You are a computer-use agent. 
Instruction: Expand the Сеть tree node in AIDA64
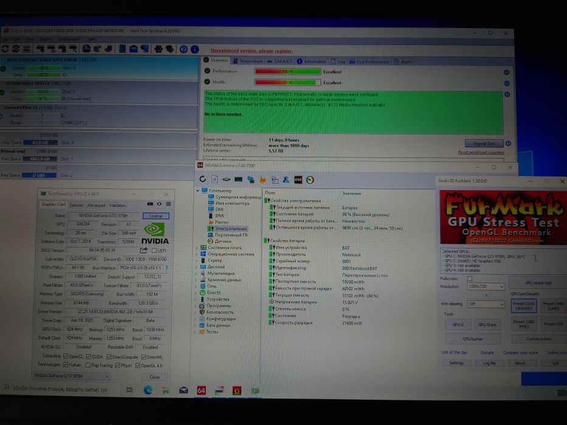[197, 286]
